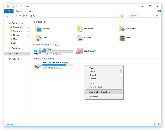Expand the ribbon with chevron
Screen dimensions: 165x131
(x=156, y=11)
